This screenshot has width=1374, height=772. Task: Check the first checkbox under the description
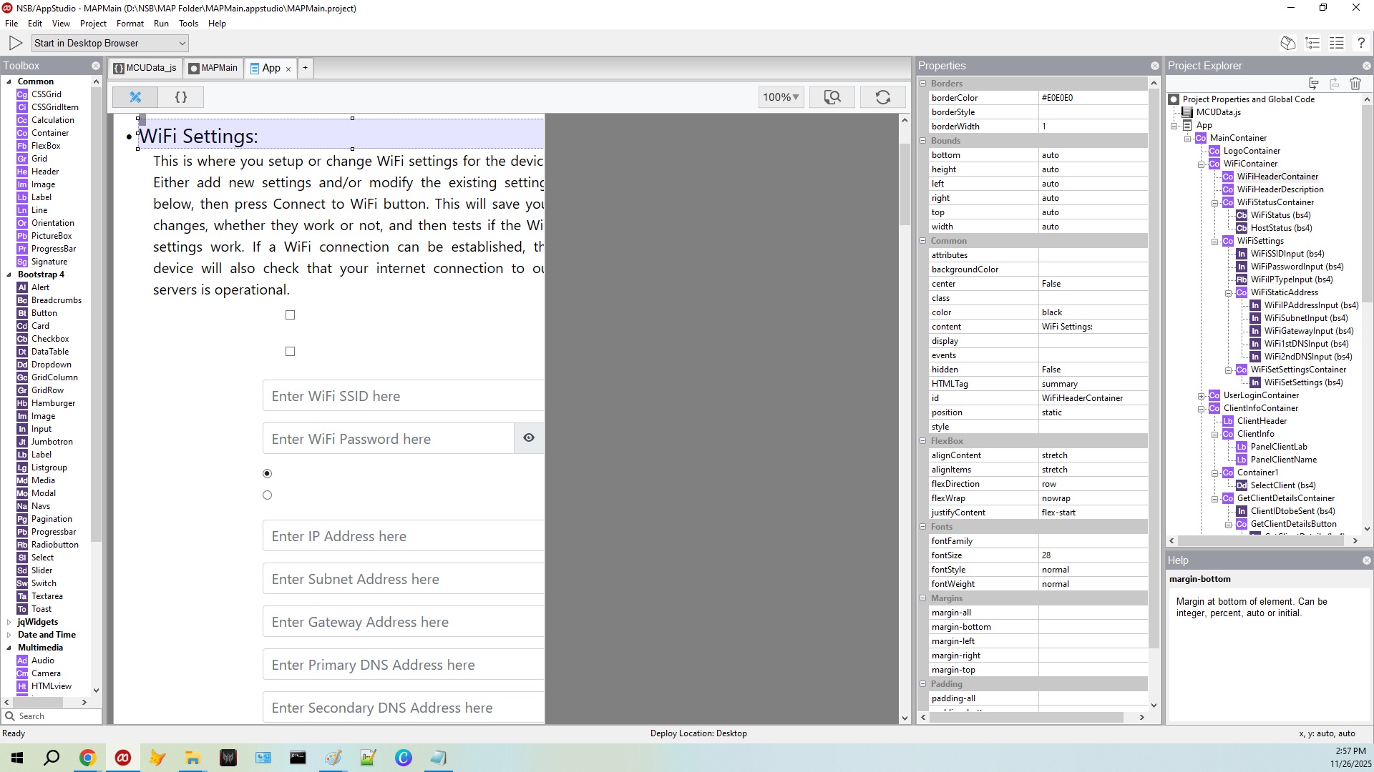(x=290, y=315)
